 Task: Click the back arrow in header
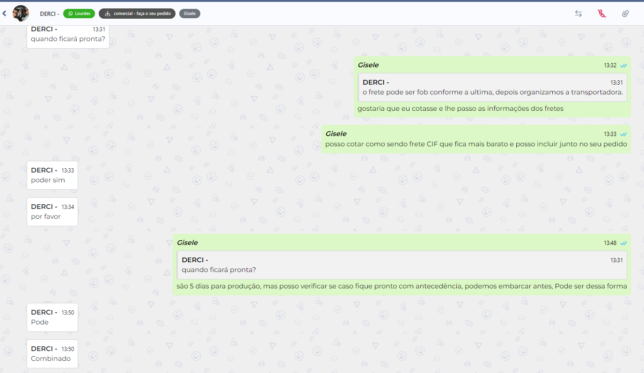pos(5,14)
